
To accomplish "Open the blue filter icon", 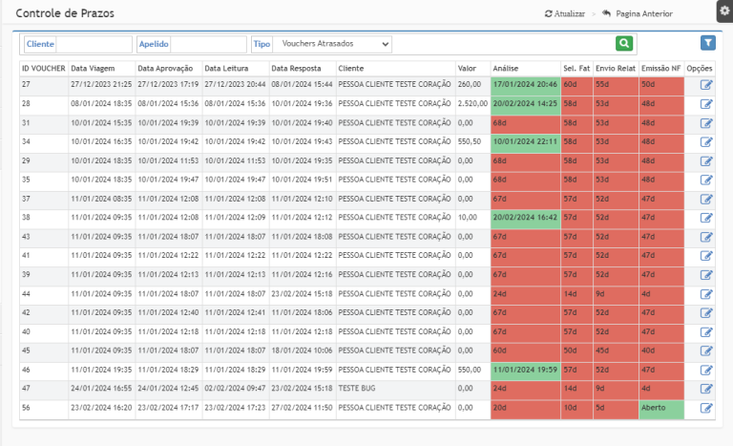I will (707, 43).
